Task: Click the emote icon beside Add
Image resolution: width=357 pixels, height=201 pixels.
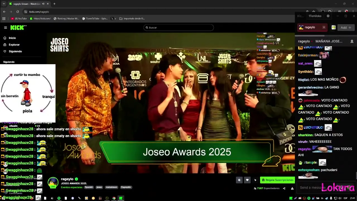Action: (333, 27)
